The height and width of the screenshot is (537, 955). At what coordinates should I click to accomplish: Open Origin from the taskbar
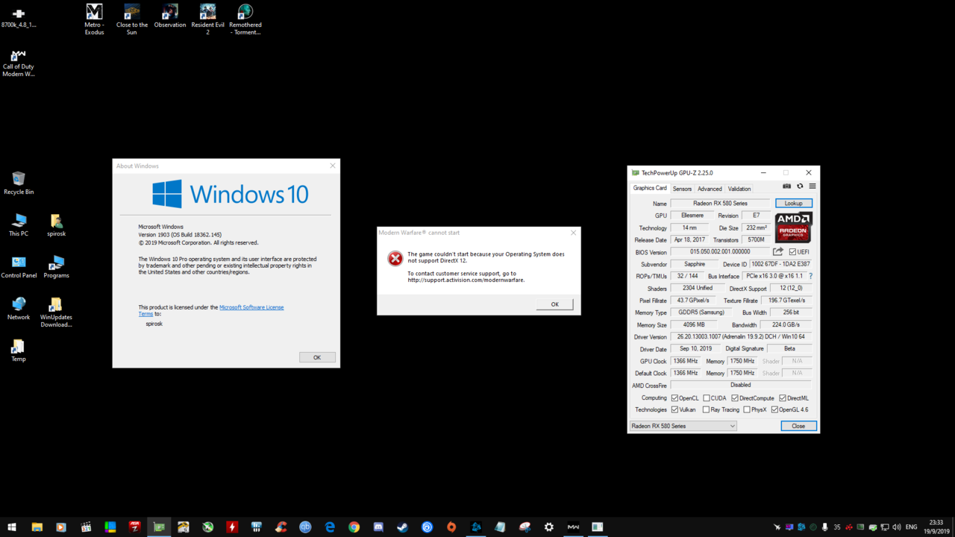pyautogui.click(x=451, y=527)
